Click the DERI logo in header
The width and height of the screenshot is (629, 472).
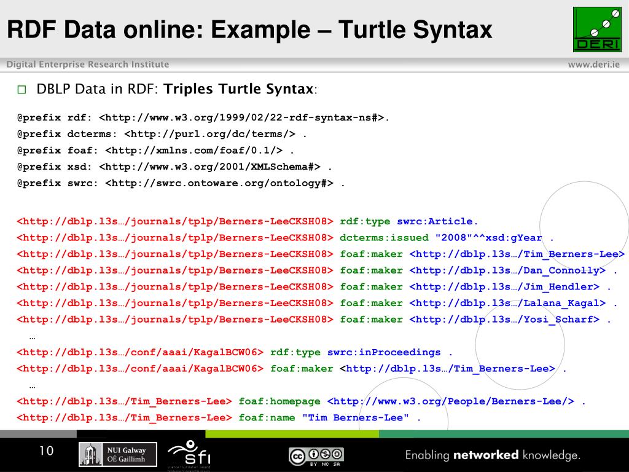pos(597,29)
